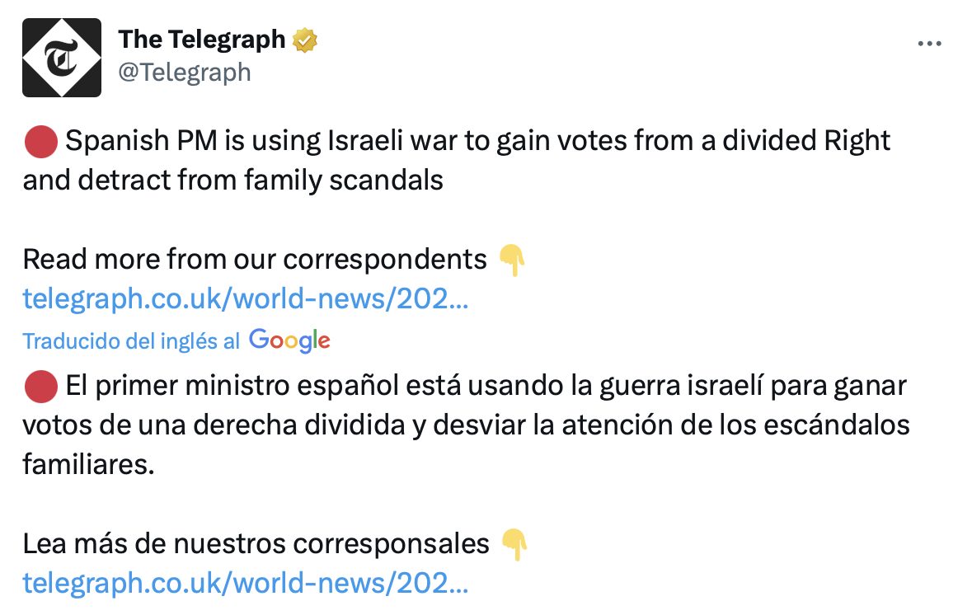Click the Google logo in the translation label
Image resolution: width=958 pixels, height=615 pixels.
pyautogui.click(x=289, y=340)
